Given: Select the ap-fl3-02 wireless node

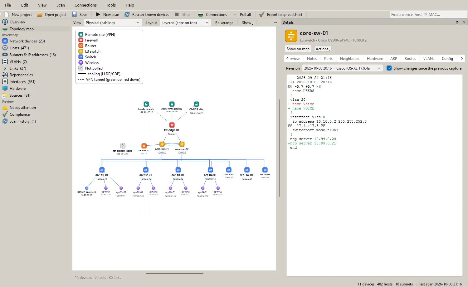Looking at the screenshot, I should pyautogui.click(x=186, y=188).
